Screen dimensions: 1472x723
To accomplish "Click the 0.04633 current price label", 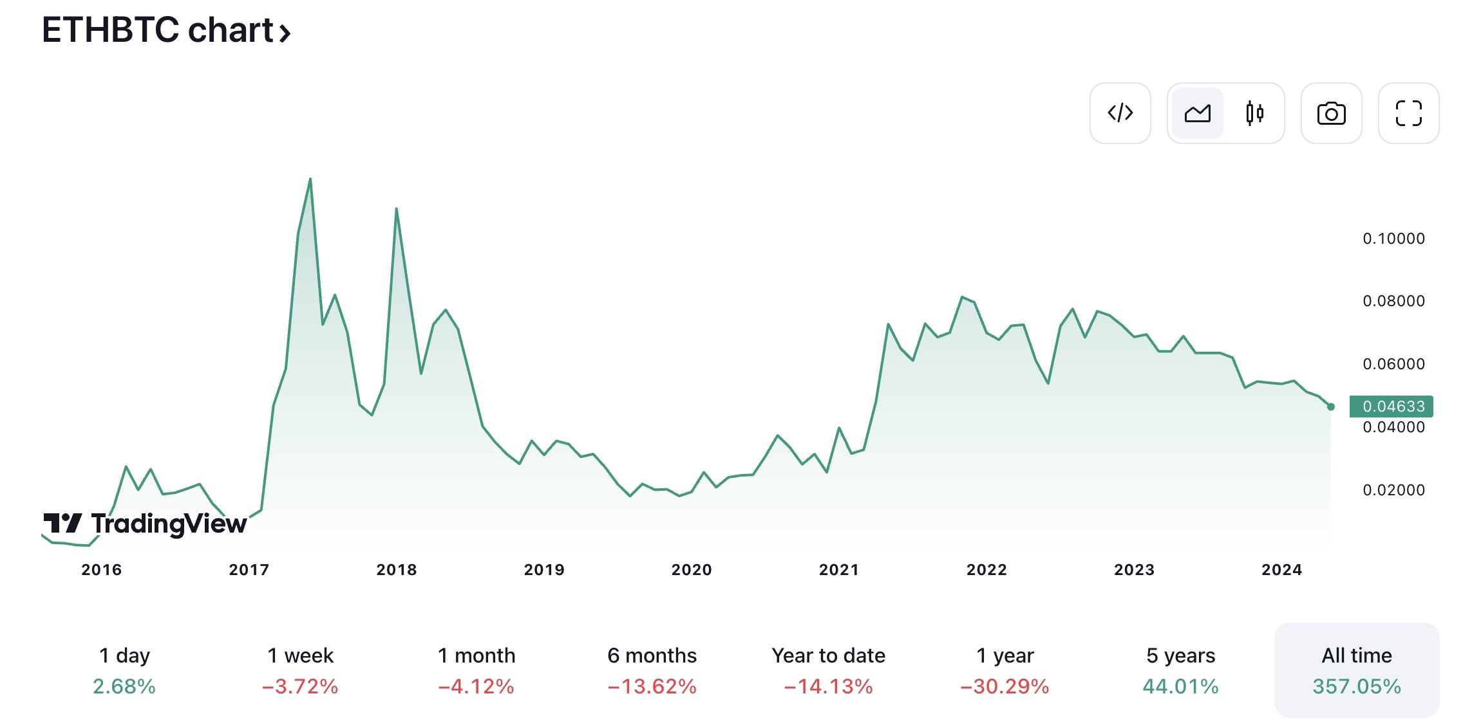I will tap(1391, 407).
